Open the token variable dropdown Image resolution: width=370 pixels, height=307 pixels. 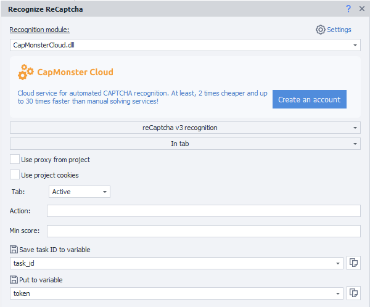click(337, 294)
